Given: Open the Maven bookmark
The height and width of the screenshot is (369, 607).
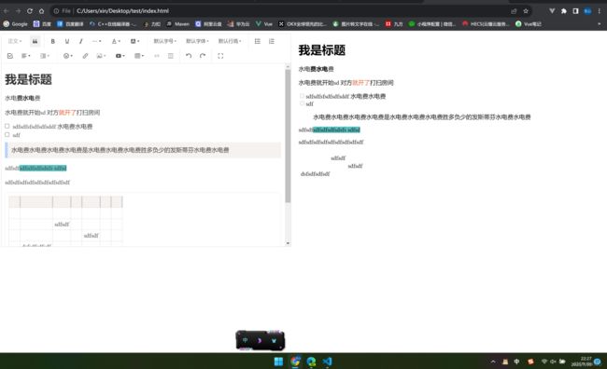Looking at the screenshot, I should coord(178,24).
